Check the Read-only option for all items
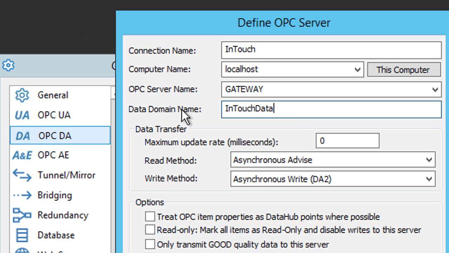The image size is (449, 253). [x=150, y=230]
